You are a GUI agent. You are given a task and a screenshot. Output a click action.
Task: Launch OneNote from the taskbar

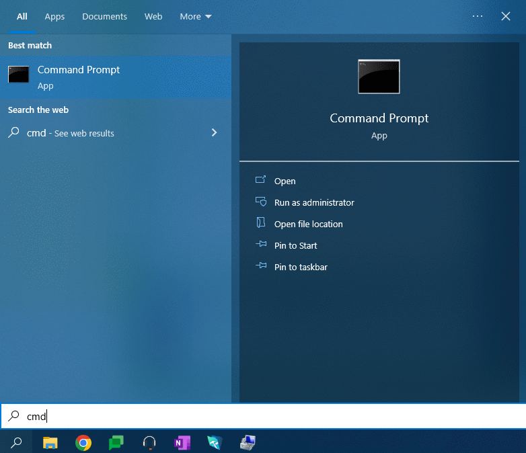coord(182,443)
